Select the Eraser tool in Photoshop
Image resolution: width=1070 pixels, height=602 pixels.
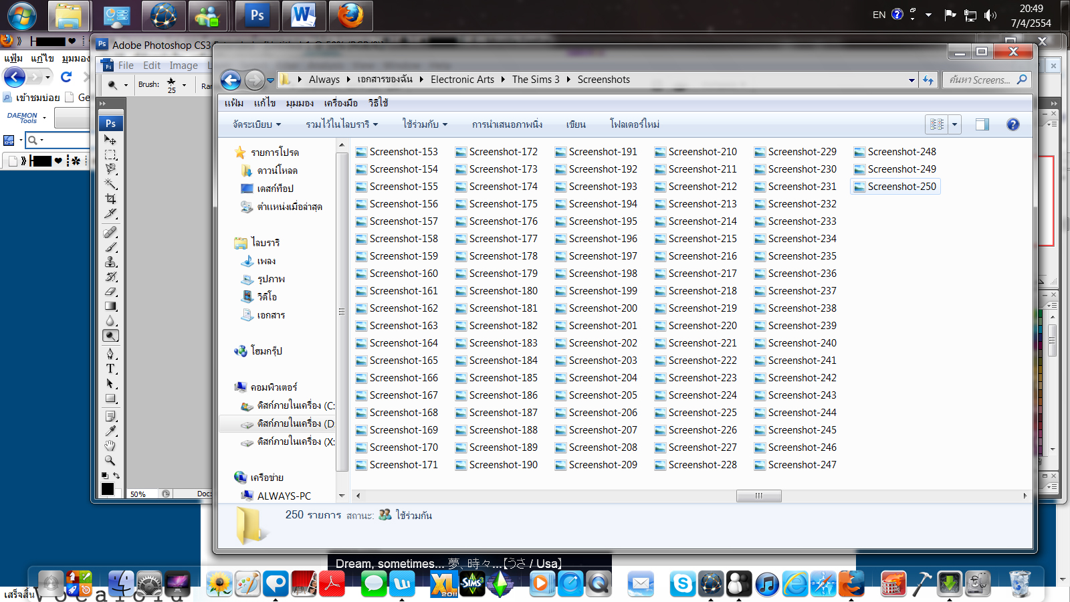tap(110, 291)
